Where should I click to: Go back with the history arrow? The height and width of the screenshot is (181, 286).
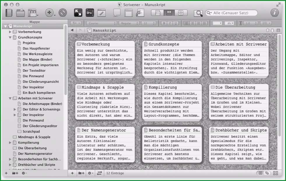point(72,30)
